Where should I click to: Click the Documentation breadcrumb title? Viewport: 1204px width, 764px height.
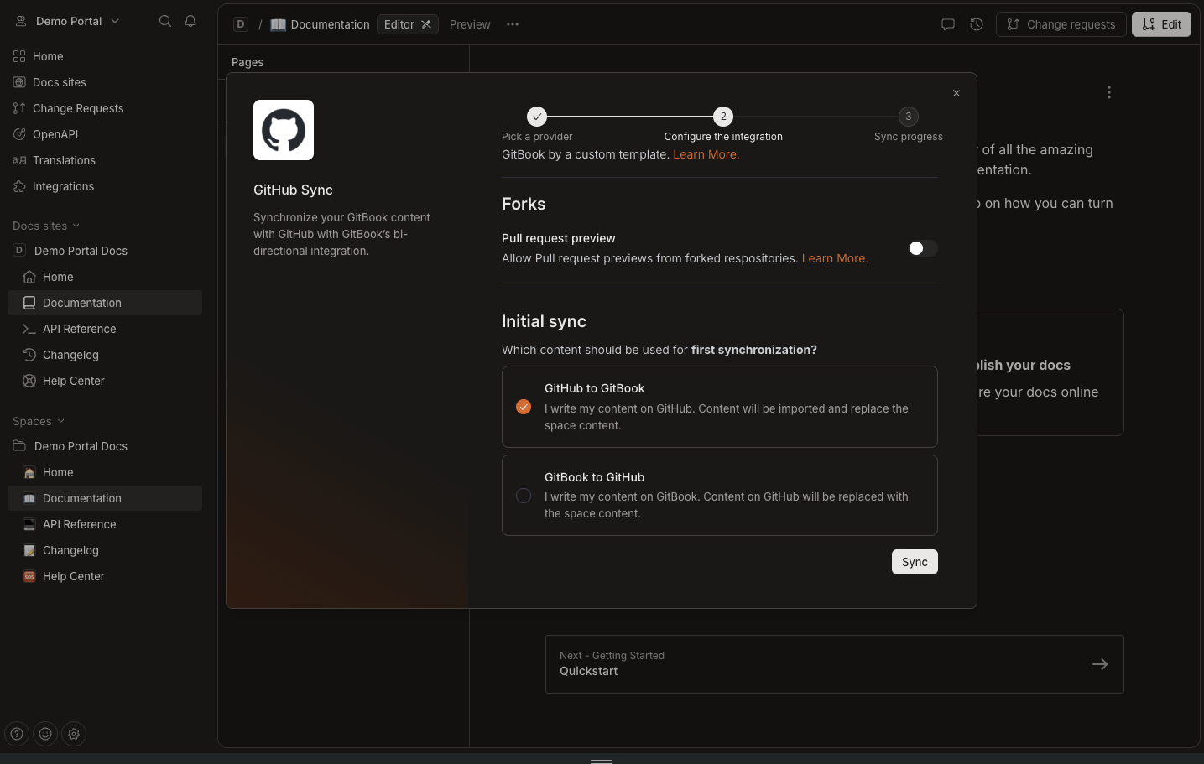click(x=330, y=24)
